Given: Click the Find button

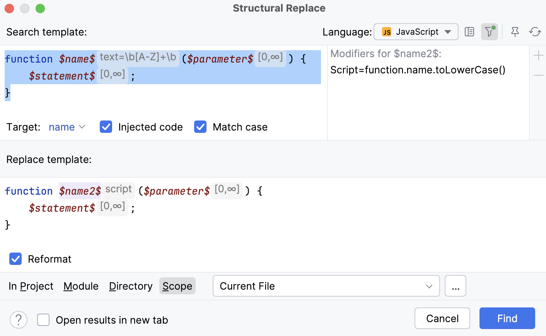Looking at the screenshot, I should 507,318.
